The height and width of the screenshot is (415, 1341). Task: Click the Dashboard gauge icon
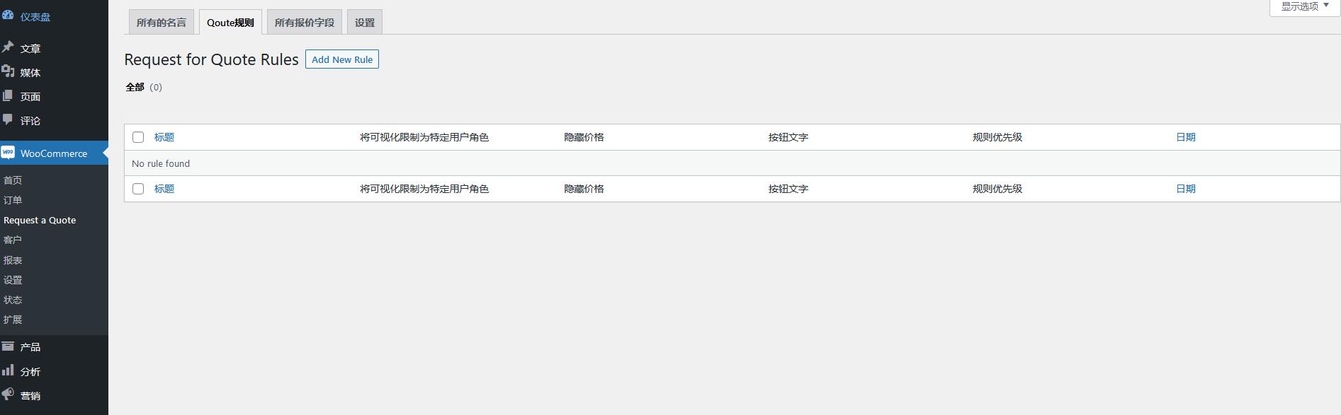8,15
